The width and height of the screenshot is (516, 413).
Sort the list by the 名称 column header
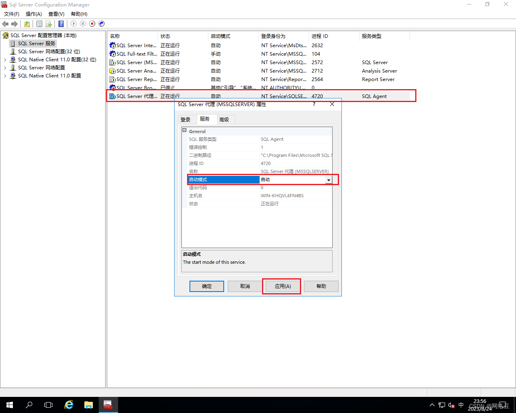133,36
